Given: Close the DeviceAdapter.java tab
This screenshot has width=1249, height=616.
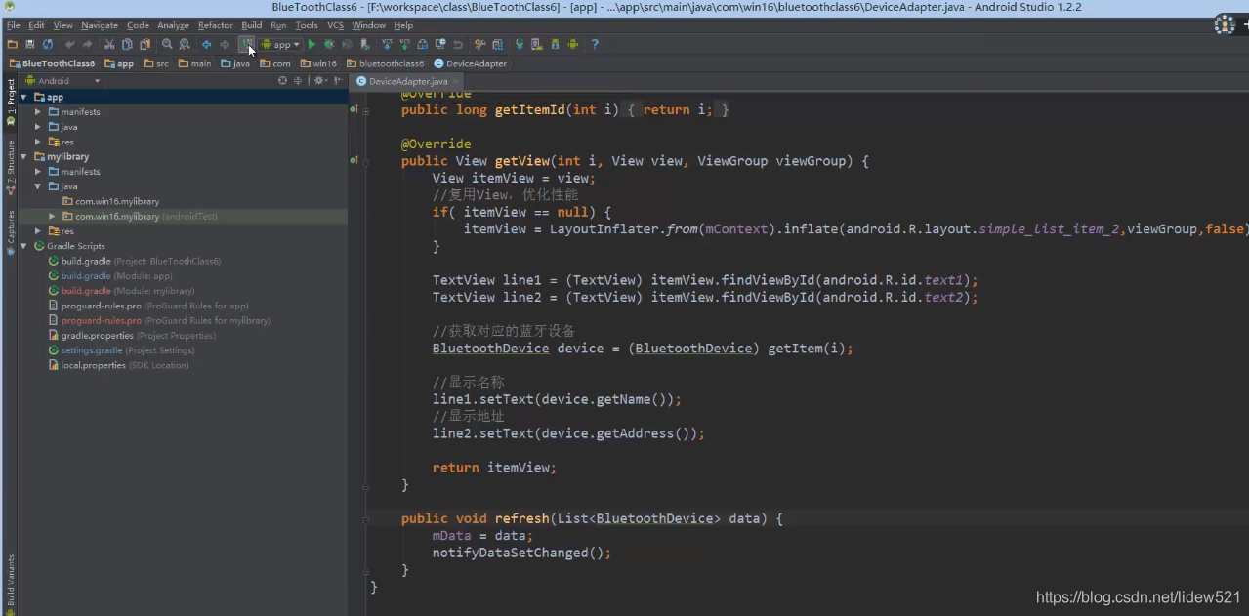Looking at the screenshot, I should (454, 81).
